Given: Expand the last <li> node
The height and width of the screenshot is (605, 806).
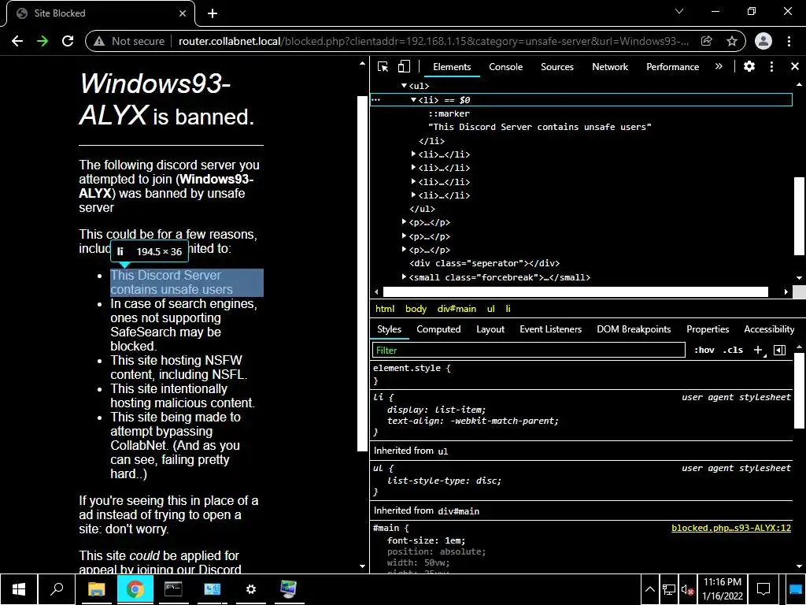Looking at the screenshot, I should tap(413, 195).
